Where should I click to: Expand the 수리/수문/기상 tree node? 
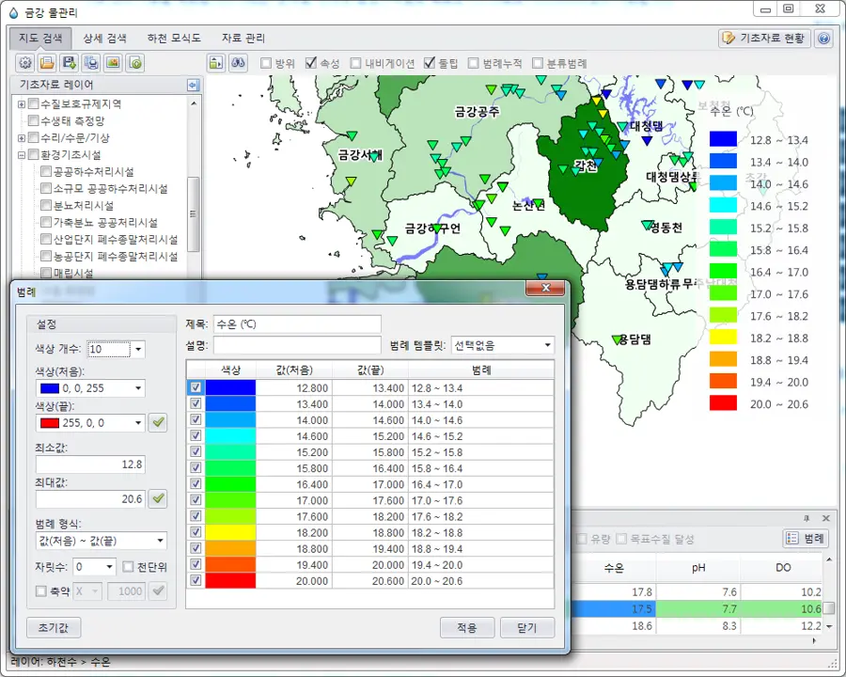(x=22, y=138)
